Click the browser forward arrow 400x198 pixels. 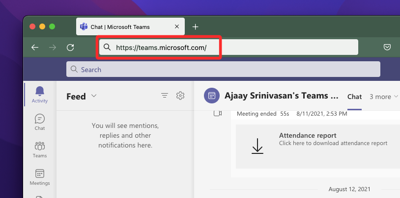(53, 48)
